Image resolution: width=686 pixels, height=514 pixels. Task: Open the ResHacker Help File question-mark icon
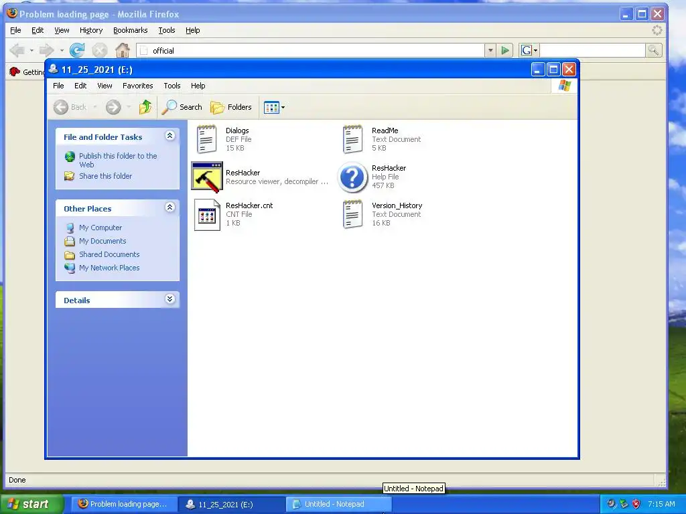click(352, 177)
